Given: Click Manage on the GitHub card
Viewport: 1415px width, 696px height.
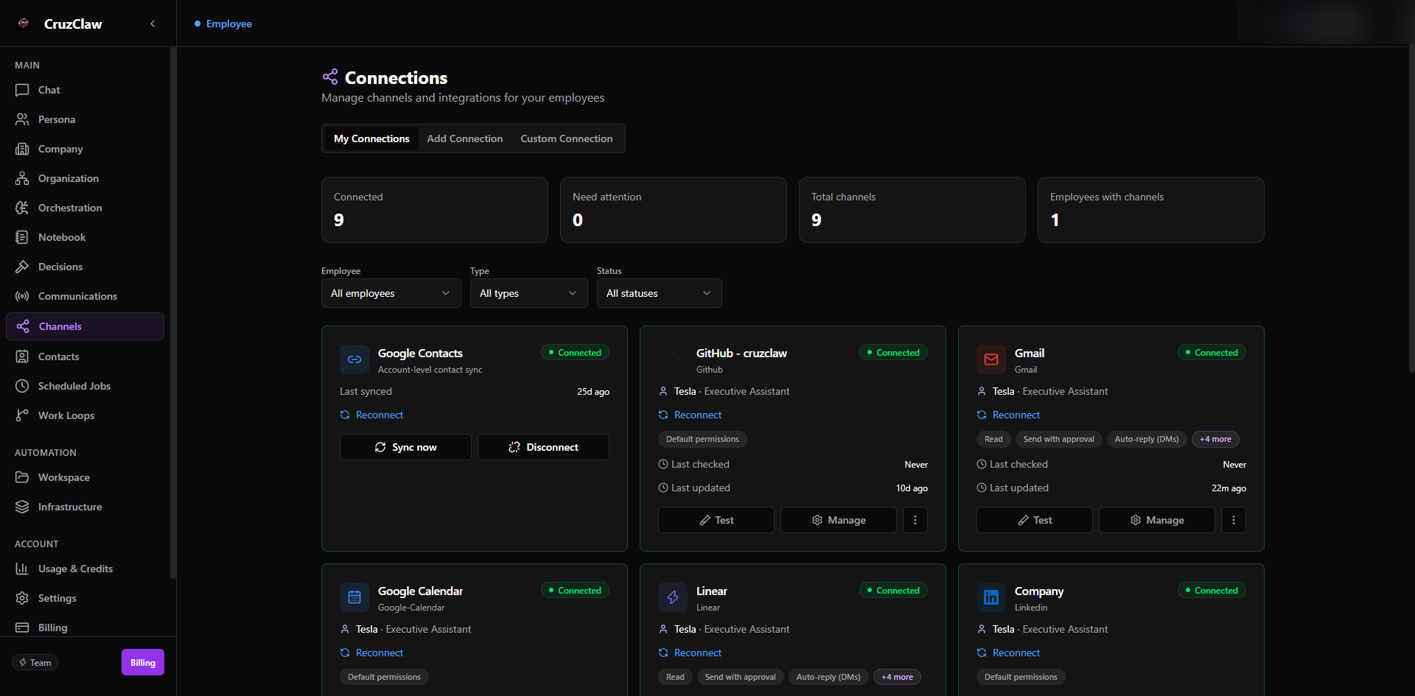Looking at the screenshot, I should point(839,520).
